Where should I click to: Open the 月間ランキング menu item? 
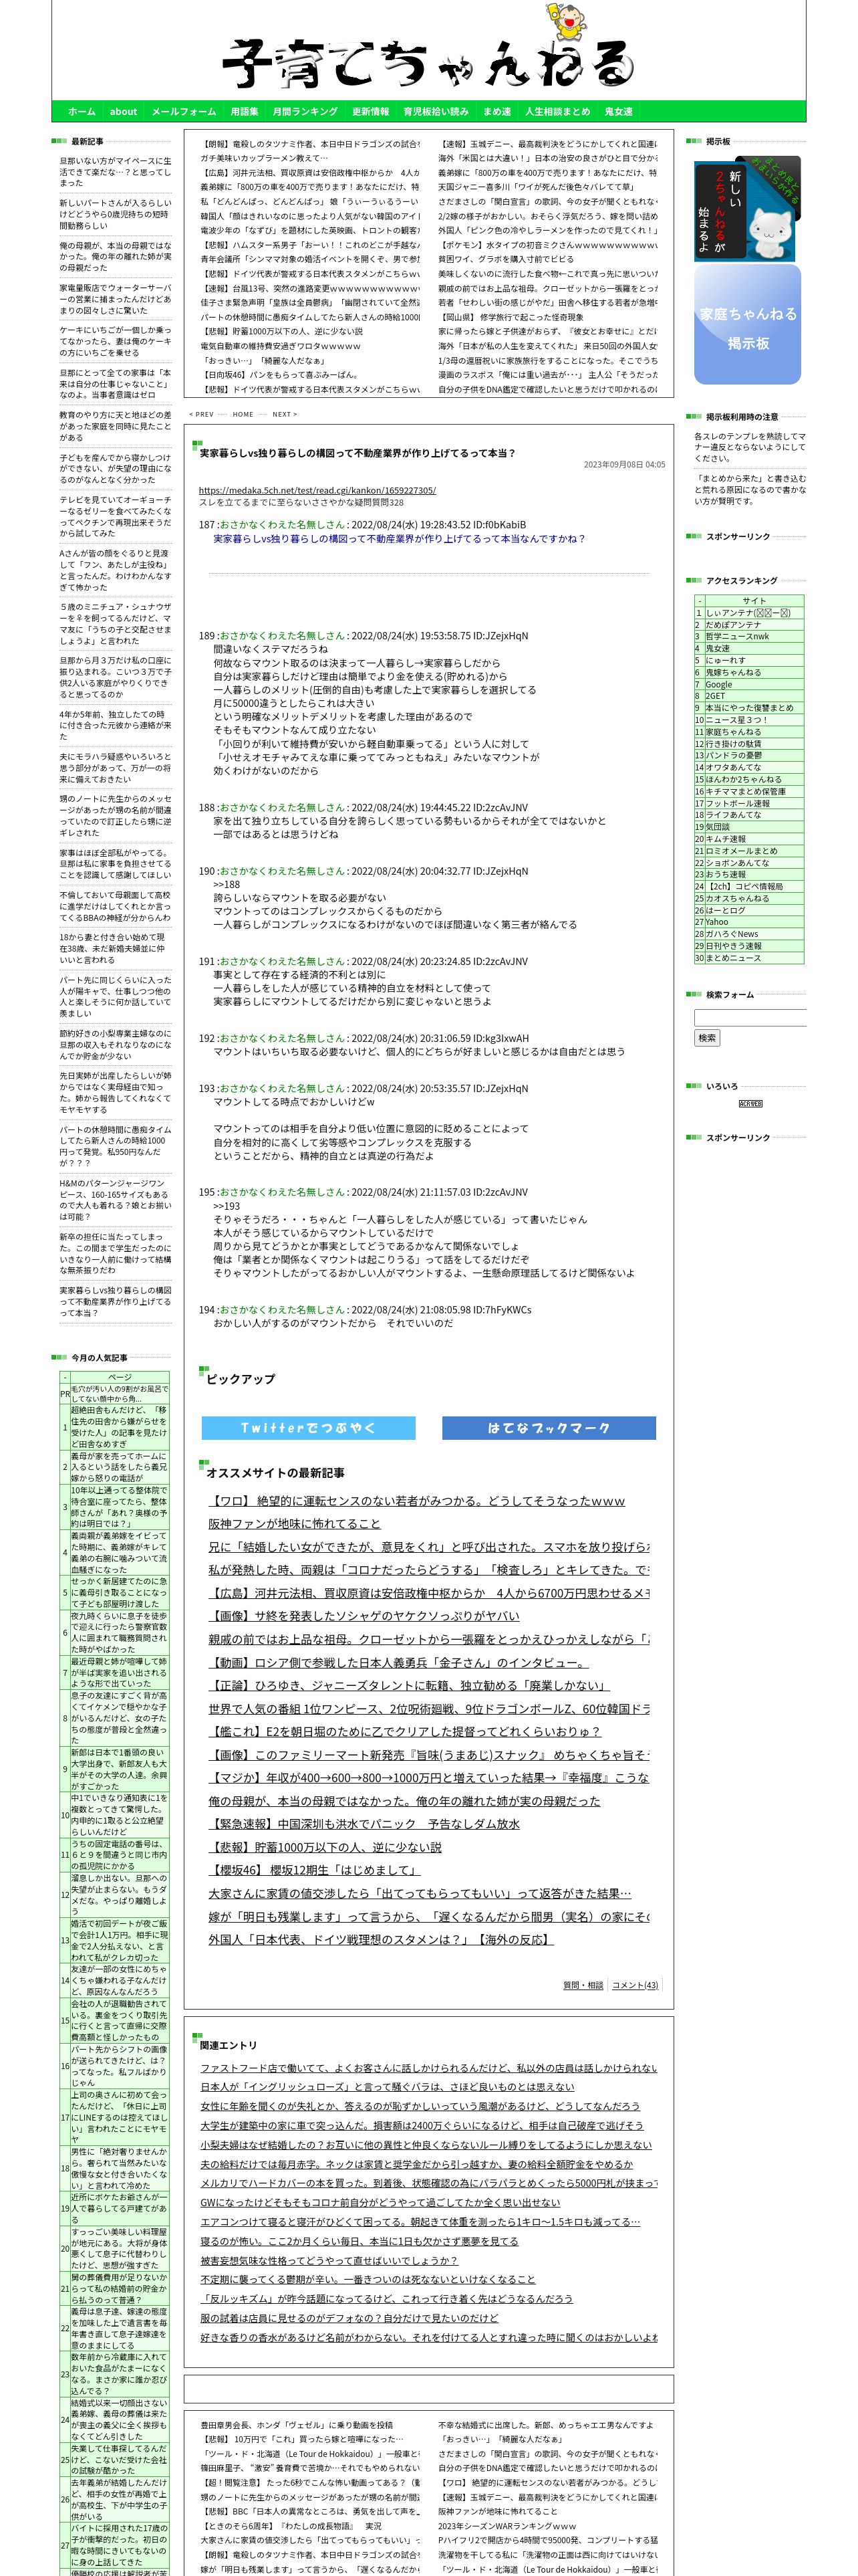point(305,112)
